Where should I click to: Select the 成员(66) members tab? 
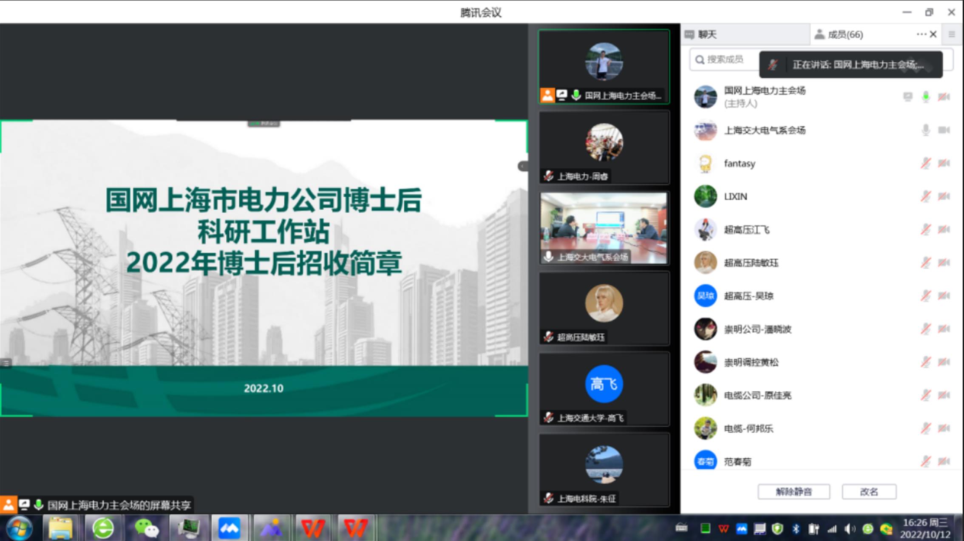click(x=845, y=34)
